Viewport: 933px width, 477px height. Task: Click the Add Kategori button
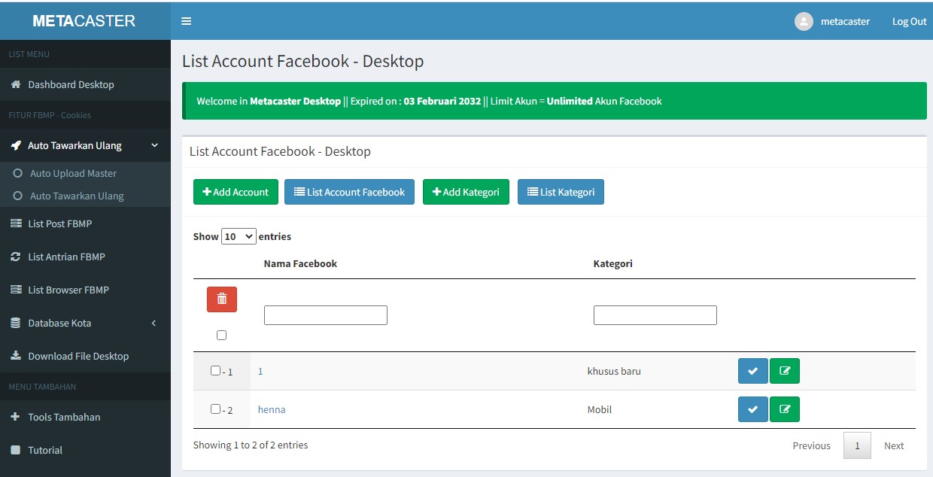466,192
